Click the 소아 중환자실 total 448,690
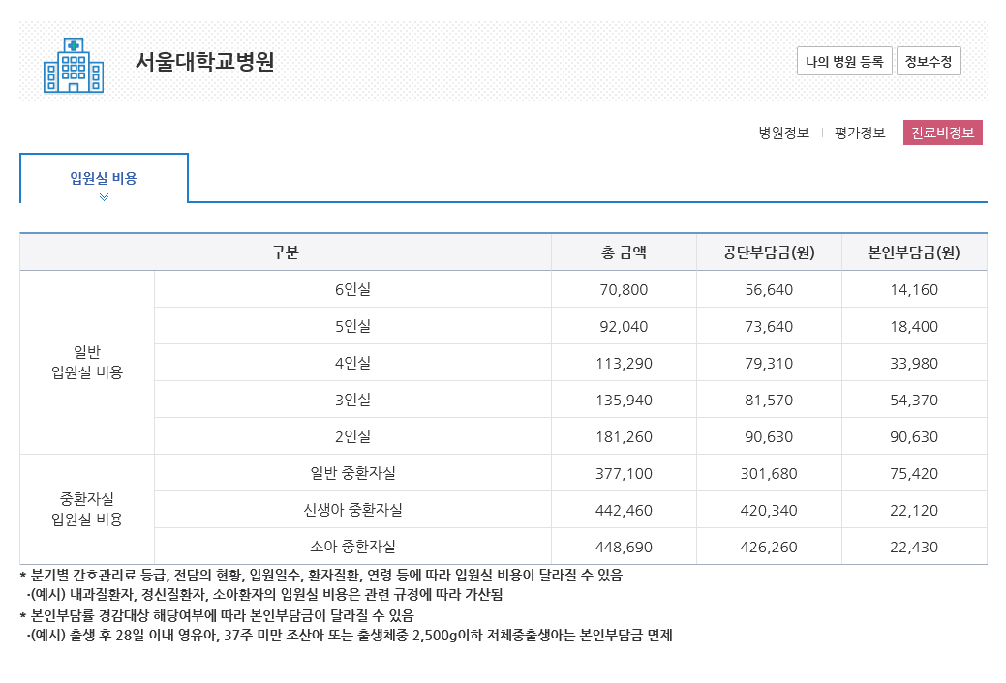 point(624,547)
